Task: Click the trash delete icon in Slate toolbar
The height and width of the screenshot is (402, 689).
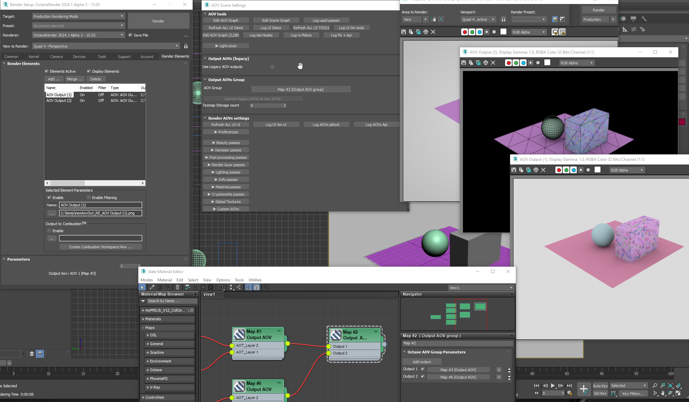Action: point(178,287)
